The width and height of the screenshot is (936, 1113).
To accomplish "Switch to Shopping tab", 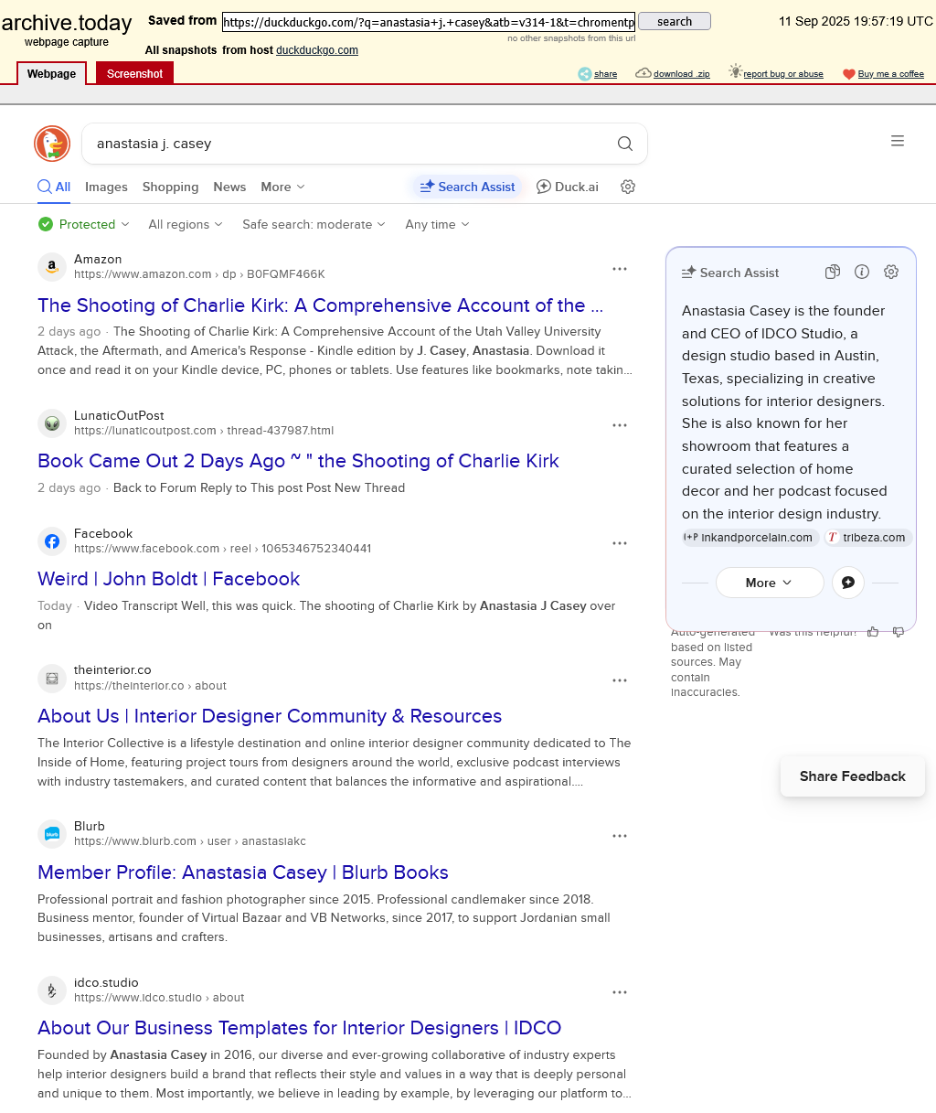I will [170, 187].
